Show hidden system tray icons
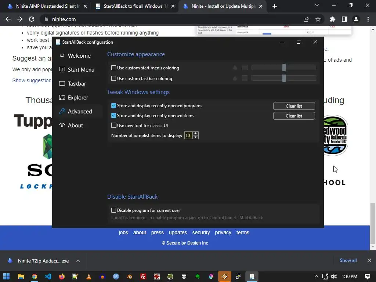Screen dimensions: 376x282 [x=316, y=276]
